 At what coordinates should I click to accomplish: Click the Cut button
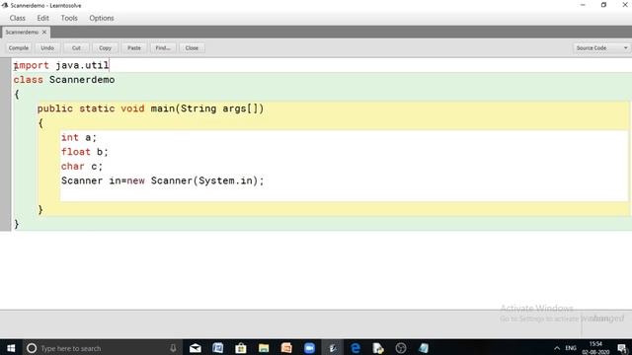[76, 48]
